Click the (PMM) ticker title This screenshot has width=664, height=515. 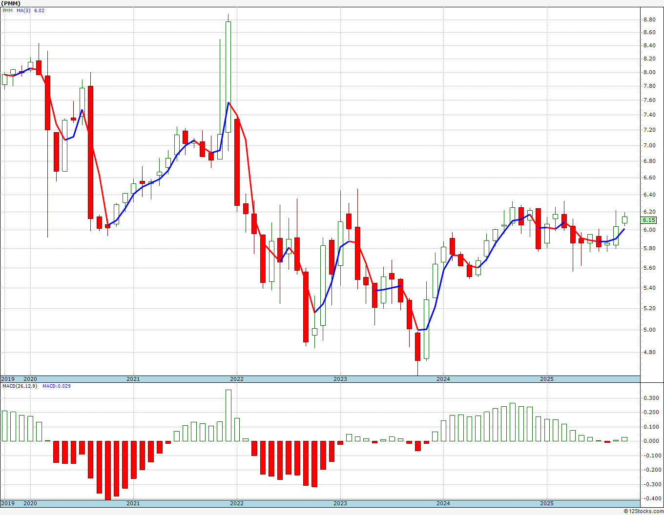11,3
